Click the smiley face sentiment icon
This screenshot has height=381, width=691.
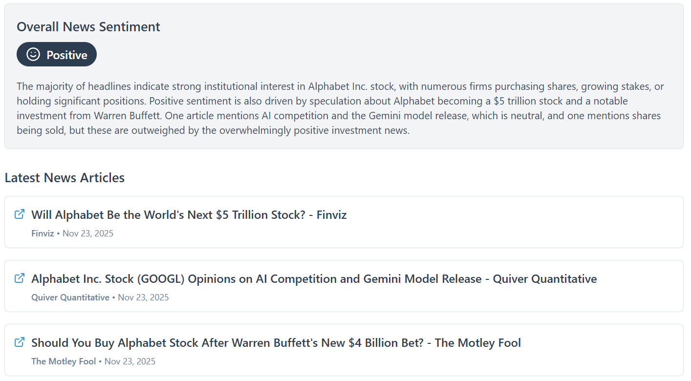[33, 54]
